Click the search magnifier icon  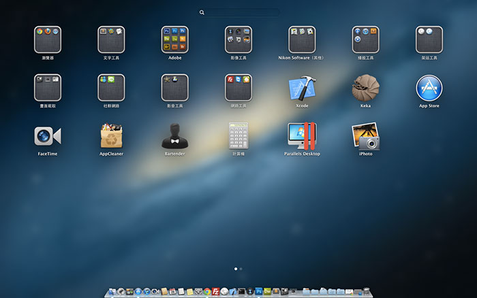202,12
